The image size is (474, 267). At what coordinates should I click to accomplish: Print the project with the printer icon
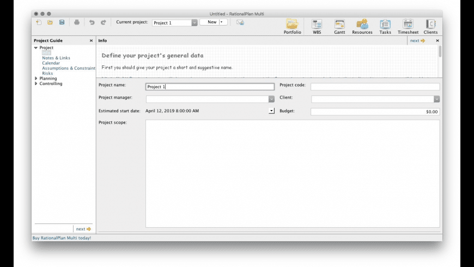(x=77, y=22)
